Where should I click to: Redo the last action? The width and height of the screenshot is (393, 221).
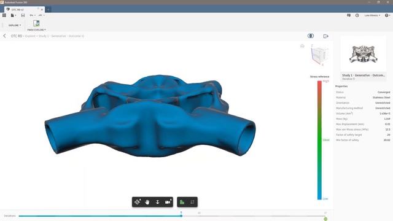40,15
